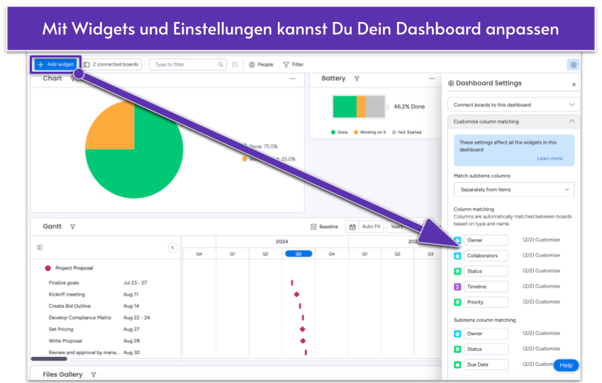Click the purple Timeline column icon
The height and width of the screenshot is (383, 602).
(457, 287)
